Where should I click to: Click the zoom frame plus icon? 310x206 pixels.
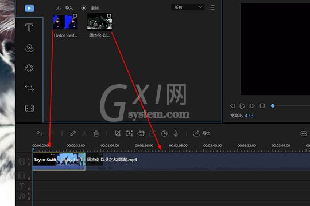point(130,133)
